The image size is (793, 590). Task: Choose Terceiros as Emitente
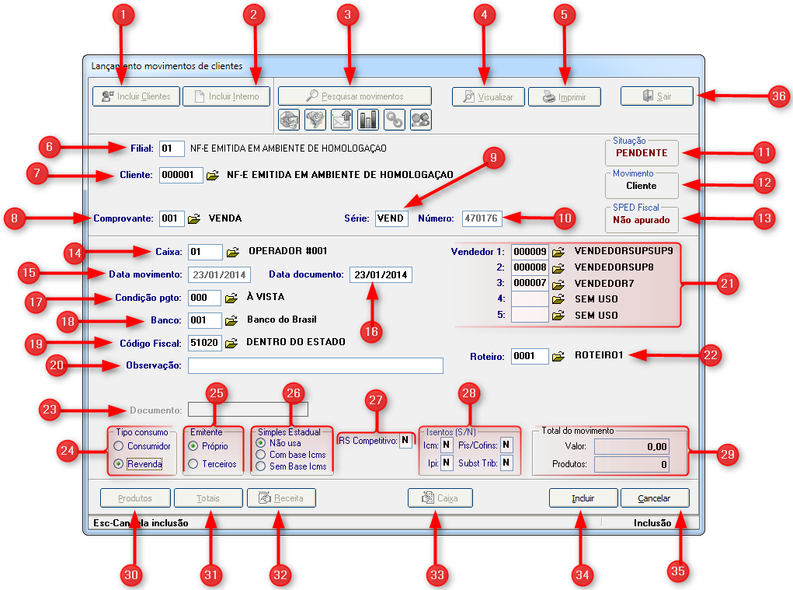pos(193,464)
